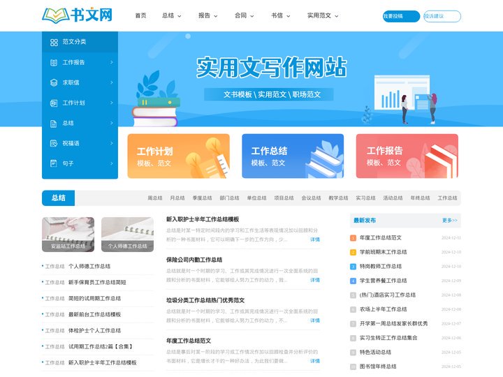This screenshot has width=503, height=377.
Task: Click the 句子 calendar icon in sidebar
Action: click(54, 163)
